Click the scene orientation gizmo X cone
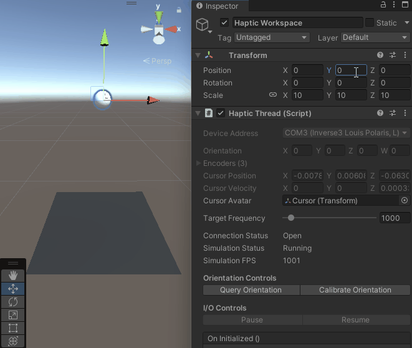 tap(171, 29)
